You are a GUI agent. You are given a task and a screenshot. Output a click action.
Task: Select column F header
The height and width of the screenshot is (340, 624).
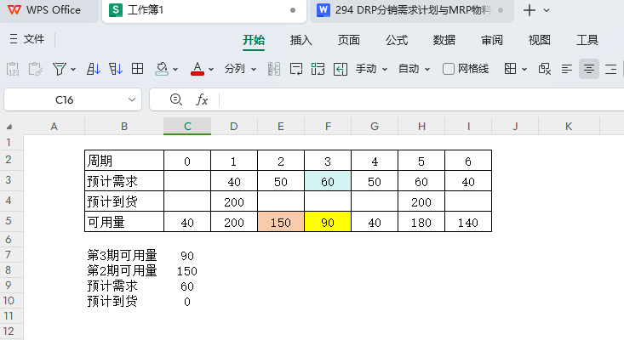328,127
